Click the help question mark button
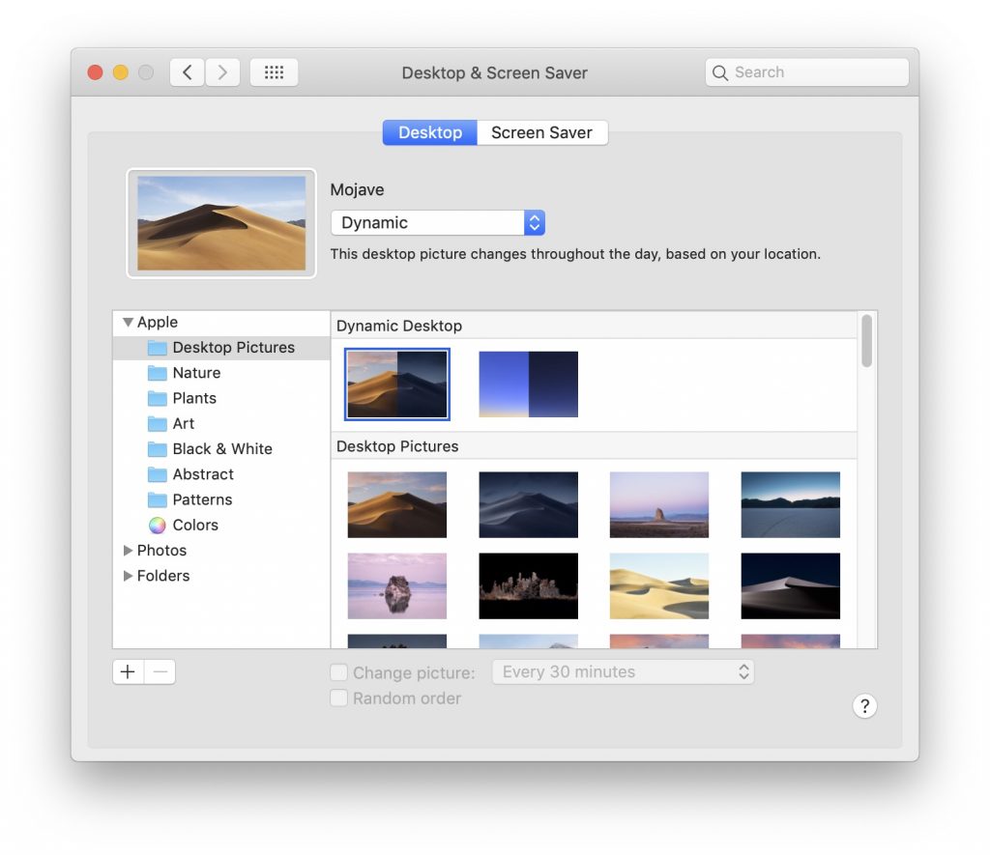 coord(864,706)
